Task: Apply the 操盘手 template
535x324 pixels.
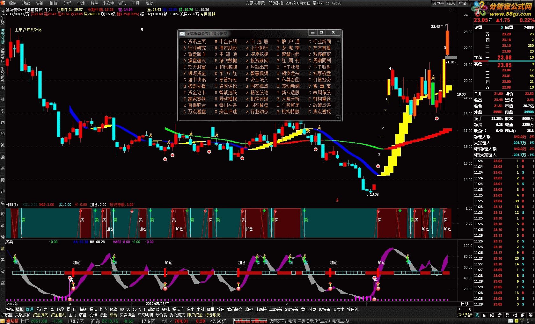Action: pyautogui.click(x=178, y=309)
